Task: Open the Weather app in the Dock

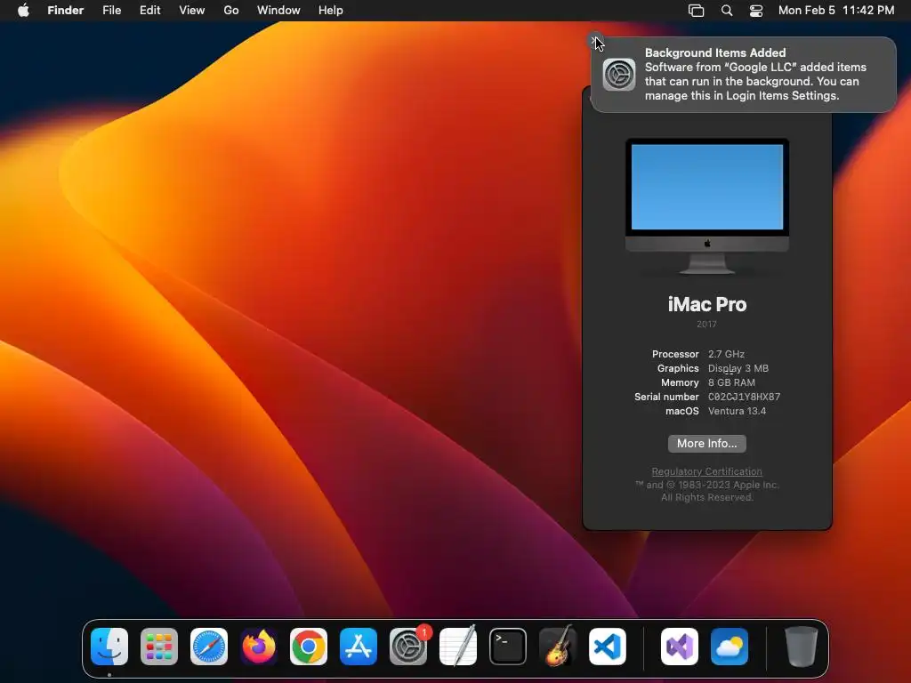Action: [x=730, y=647]
